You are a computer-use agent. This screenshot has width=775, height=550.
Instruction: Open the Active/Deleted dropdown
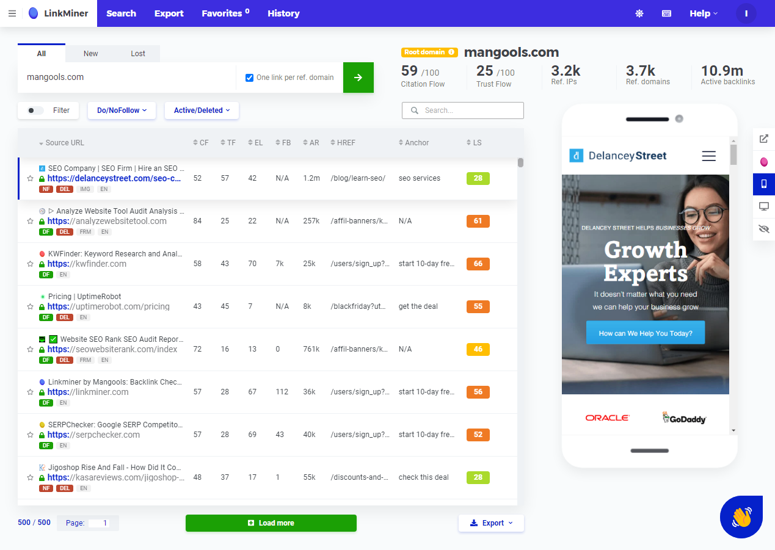coord(202,110)
